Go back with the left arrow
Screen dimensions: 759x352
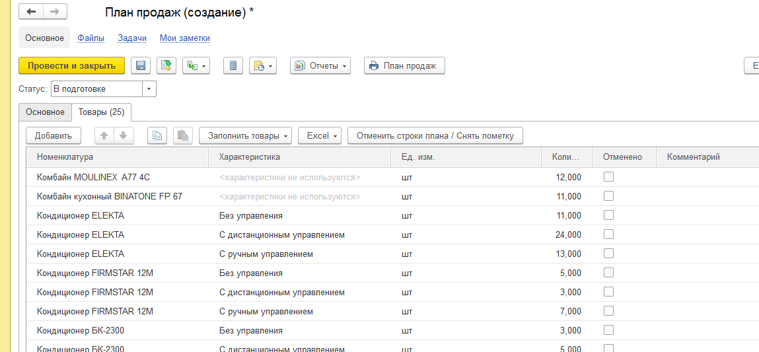point(31,12)
